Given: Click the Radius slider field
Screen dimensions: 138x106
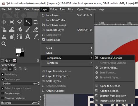Looking at the screenshot, I should pyautogui.click(x=20, y=83).
